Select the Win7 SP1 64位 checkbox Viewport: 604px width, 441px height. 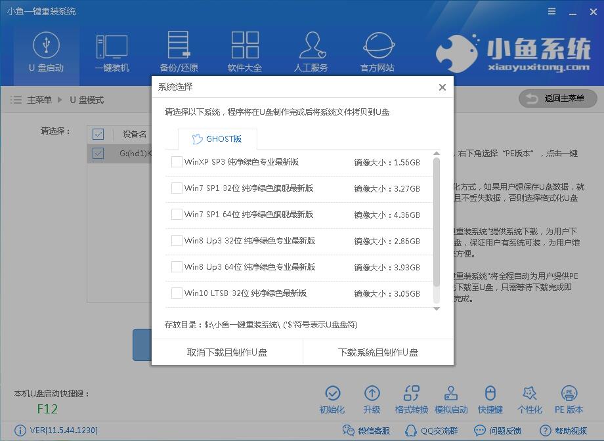pos(176,215)
